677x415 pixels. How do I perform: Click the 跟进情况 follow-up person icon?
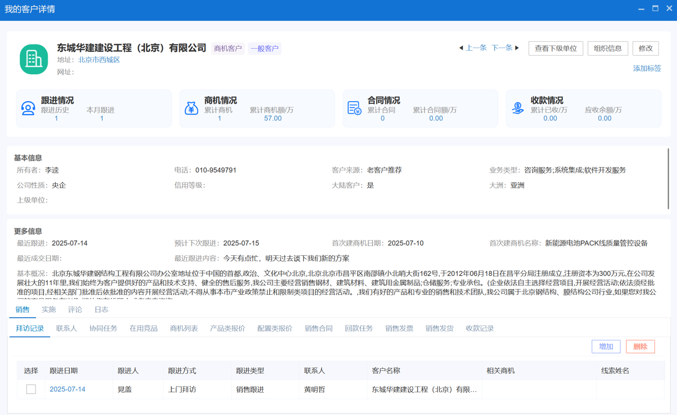pyautogui.click(x=28, y=108)
